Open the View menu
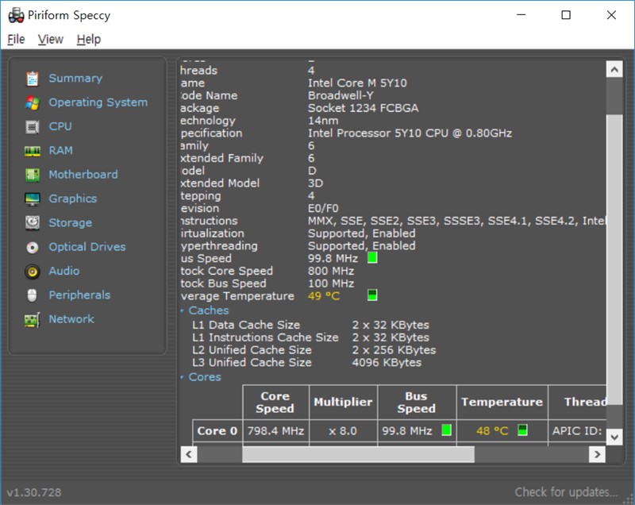The width and height of the screenshot is (635, 505). point(51,39)
